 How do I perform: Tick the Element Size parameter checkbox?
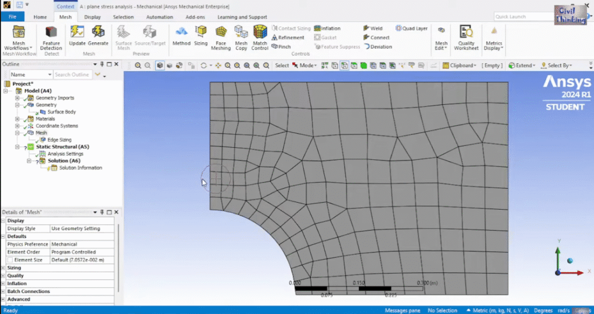point(9,260)
